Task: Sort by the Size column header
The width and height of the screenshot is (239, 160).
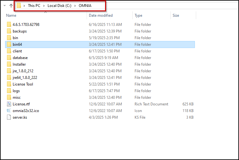Action: pyautogui.click(x=176, y=15)
